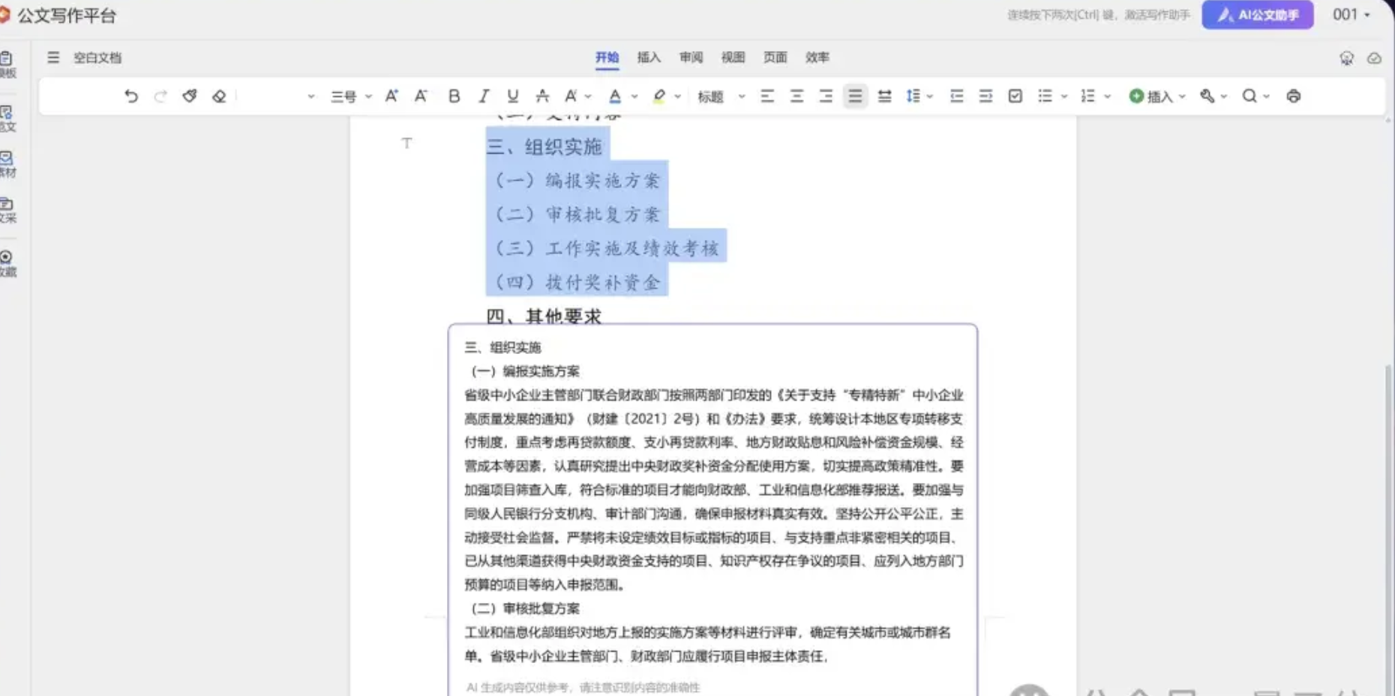Insert a checkbox list item
Screen dimensions: 1395x696
point(1015,96)
